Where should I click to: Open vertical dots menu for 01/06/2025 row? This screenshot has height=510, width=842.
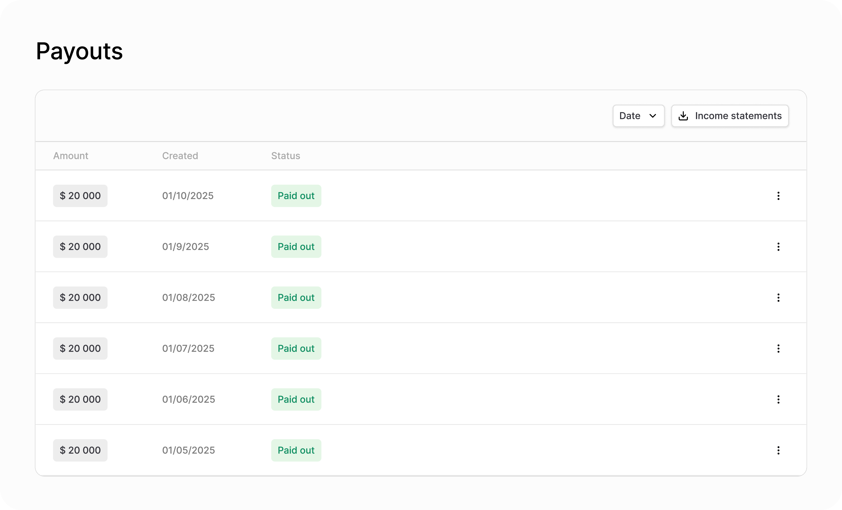778,400
